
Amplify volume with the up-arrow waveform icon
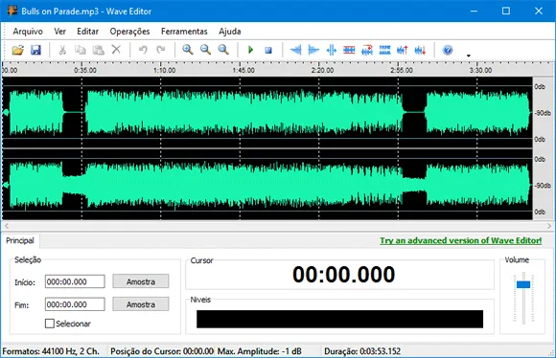403,50
